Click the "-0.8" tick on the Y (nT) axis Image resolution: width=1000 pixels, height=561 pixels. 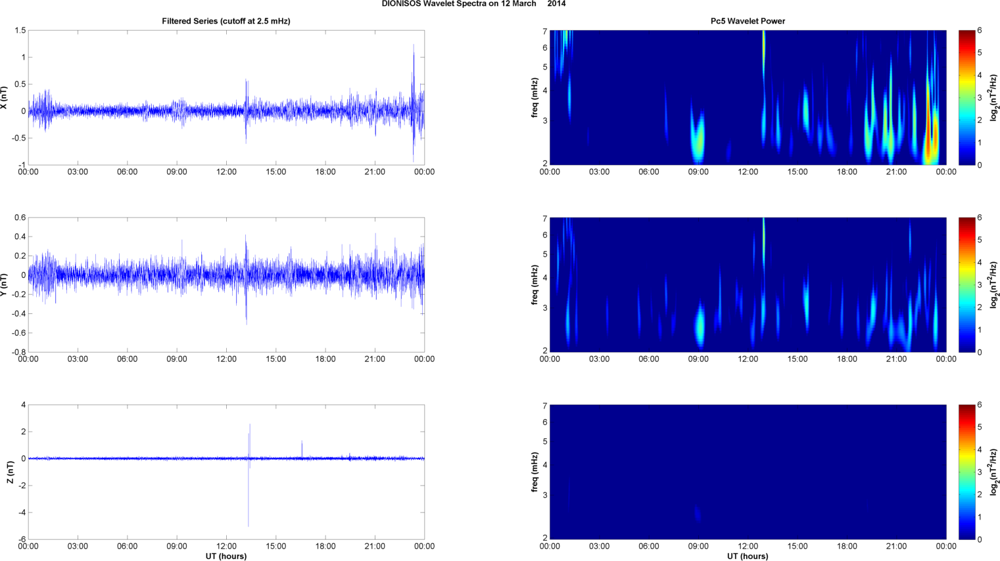(18, 352)
